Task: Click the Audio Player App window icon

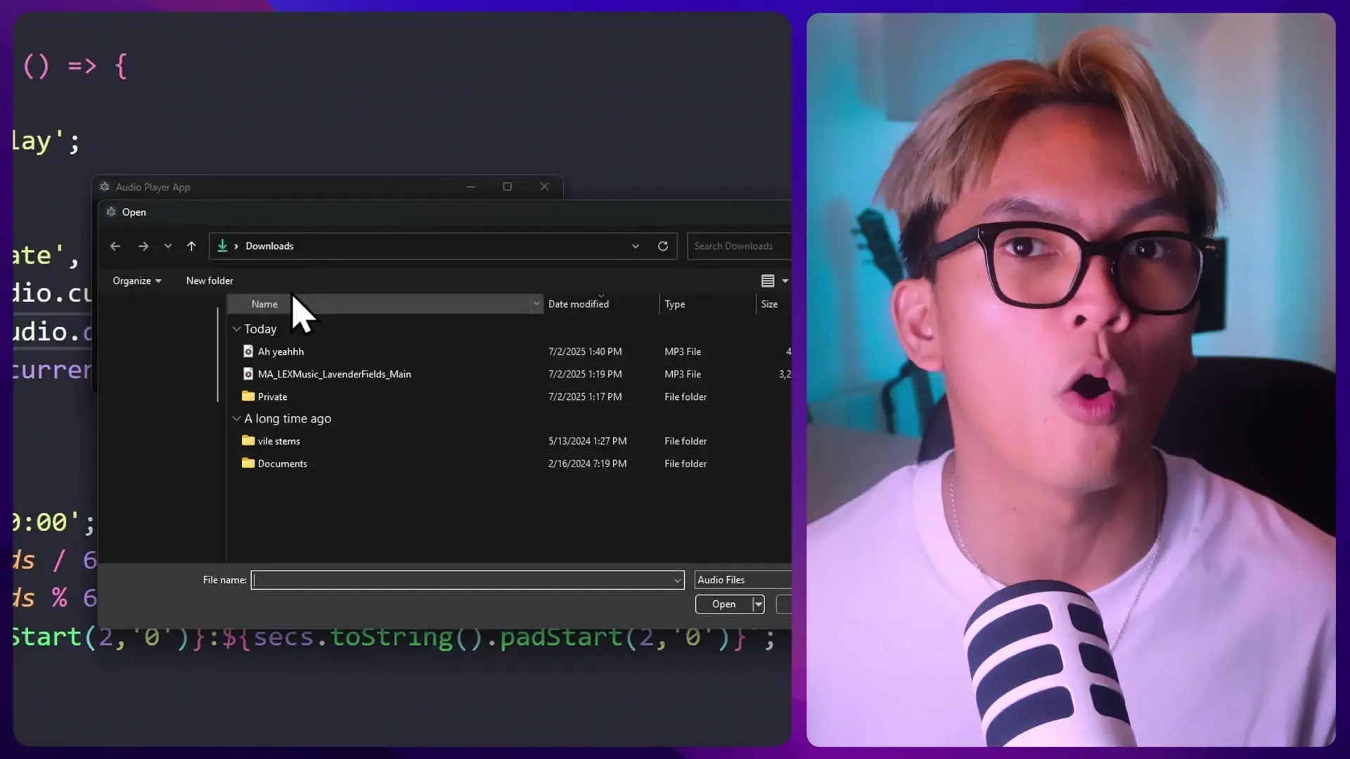Action: coord(105,187)
